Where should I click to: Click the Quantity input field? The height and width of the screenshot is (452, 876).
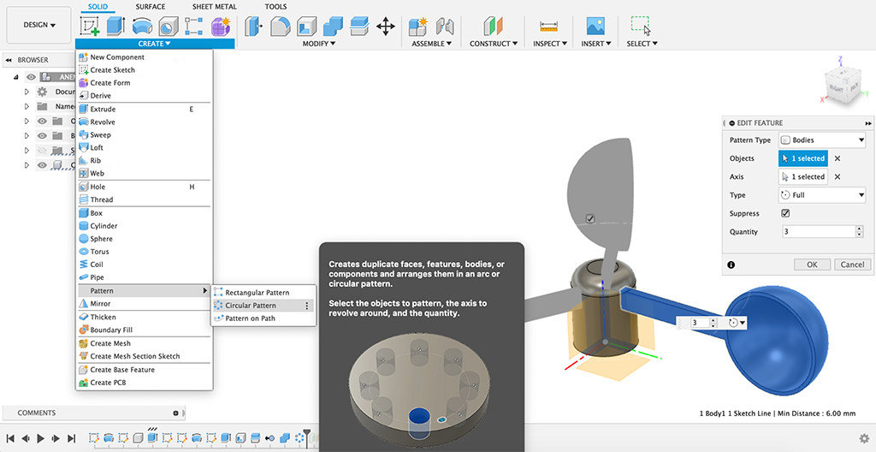[x=817, y=232]
